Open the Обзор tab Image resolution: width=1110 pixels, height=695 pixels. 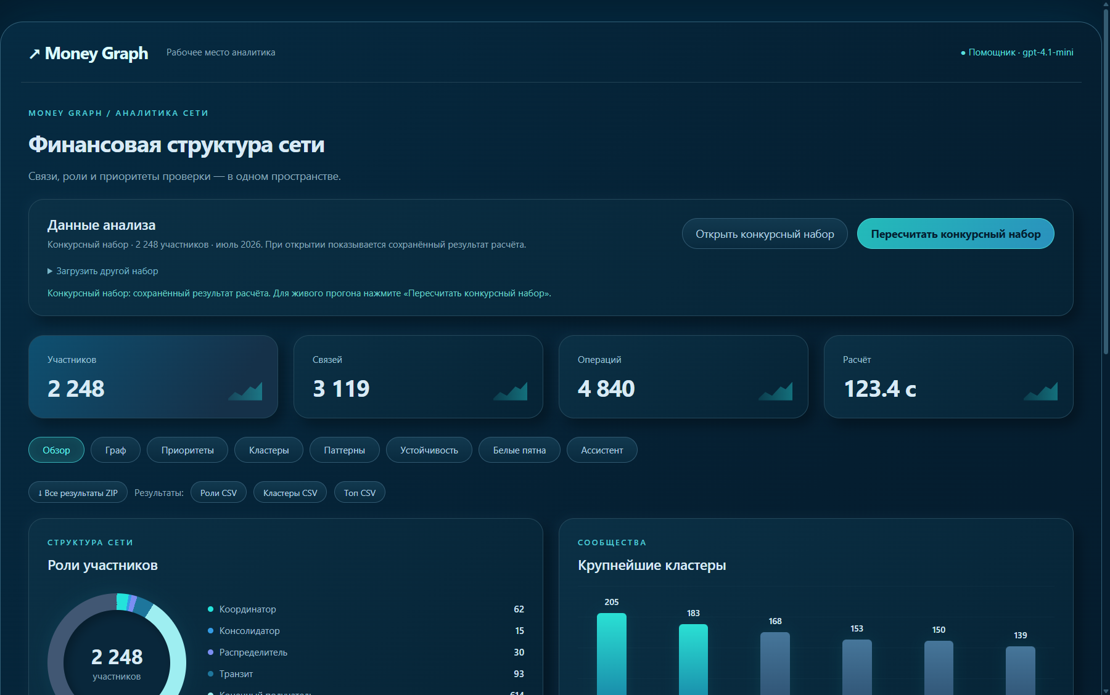click(x=56, y=450)
